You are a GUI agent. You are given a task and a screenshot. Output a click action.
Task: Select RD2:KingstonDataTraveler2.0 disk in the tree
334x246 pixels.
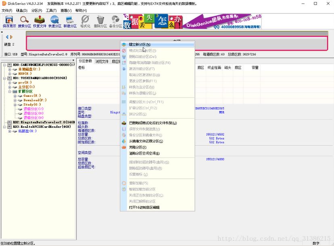[44, 122]
